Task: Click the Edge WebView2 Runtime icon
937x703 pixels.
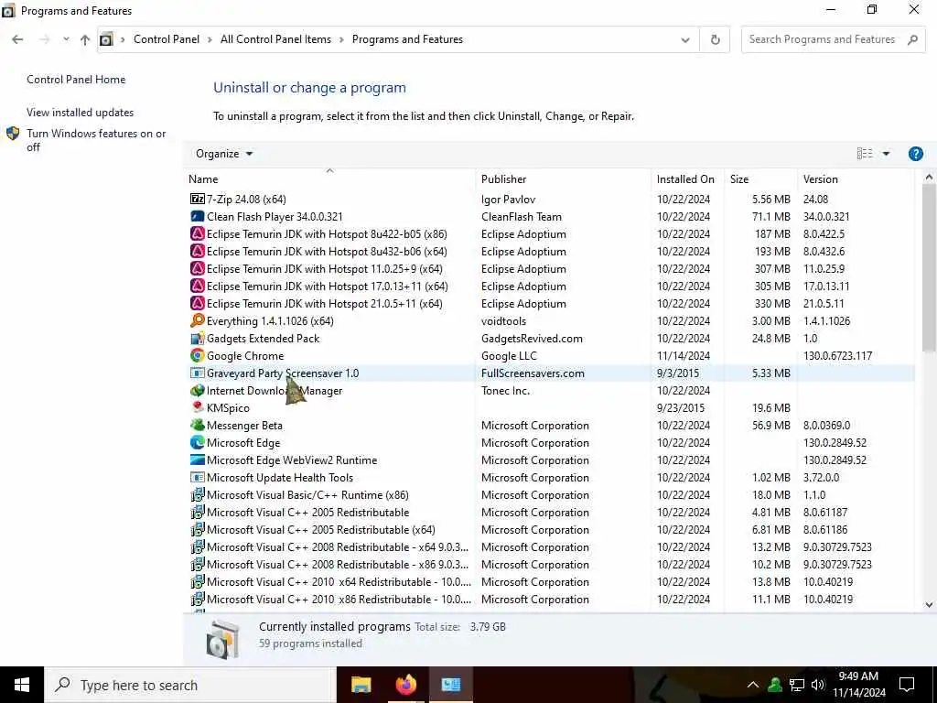Action: tap(198, 460)
